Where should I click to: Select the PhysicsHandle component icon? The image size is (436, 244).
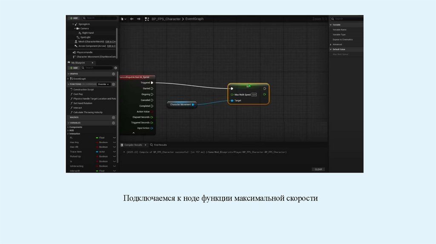[x=74, y=52]
